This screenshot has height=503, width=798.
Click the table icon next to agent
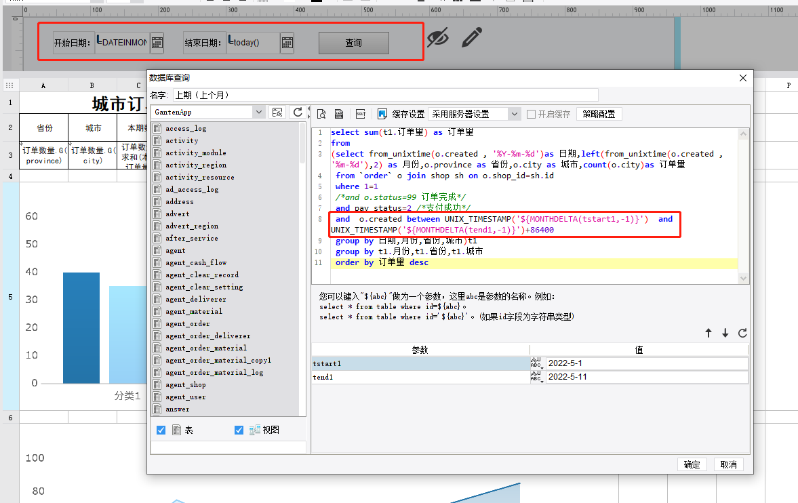(x=157, y=250)
